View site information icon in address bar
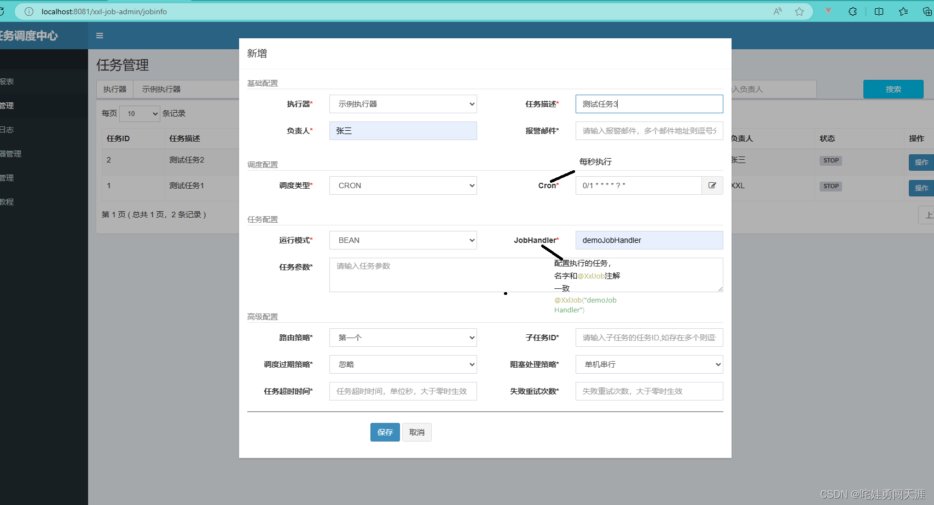Screen dimensions: 934x505 [x=29, y=11]
